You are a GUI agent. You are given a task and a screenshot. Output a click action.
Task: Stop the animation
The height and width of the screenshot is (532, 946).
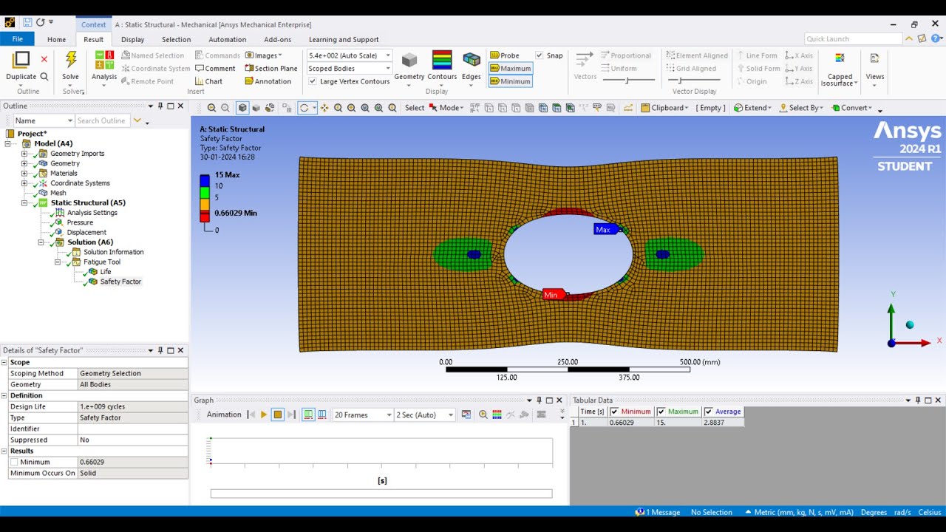click(x=278, y=415)
